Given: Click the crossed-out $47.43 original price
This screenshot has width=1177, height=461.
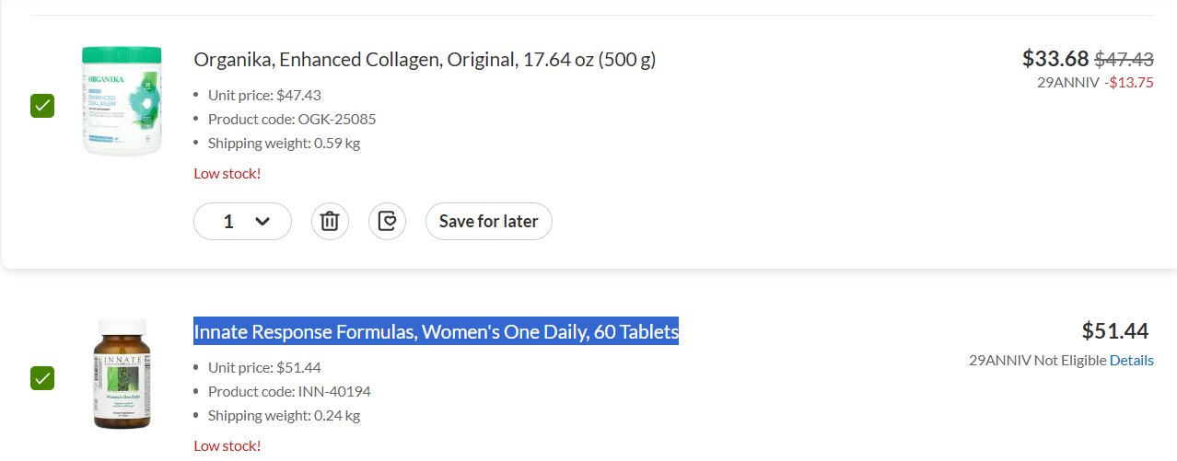Looking at the screenshot, I should 1124,59.
